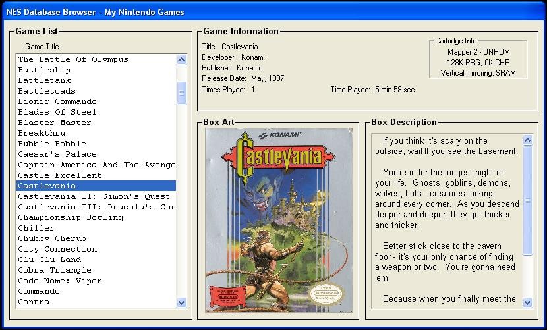Click the Game List scrollbar thumb
The image size is (547, 330).
pyautogui.click(x=181, y=93)
